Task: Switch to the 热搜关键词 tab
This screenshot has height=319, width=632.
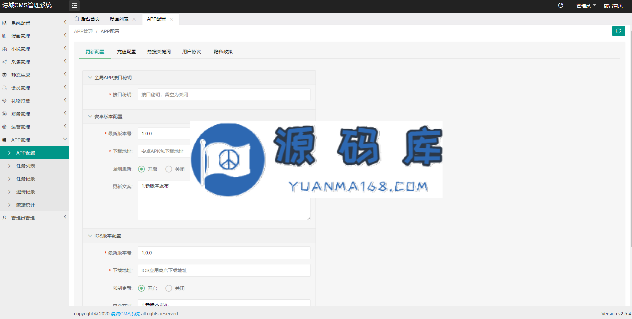Action: pos(159,52)
